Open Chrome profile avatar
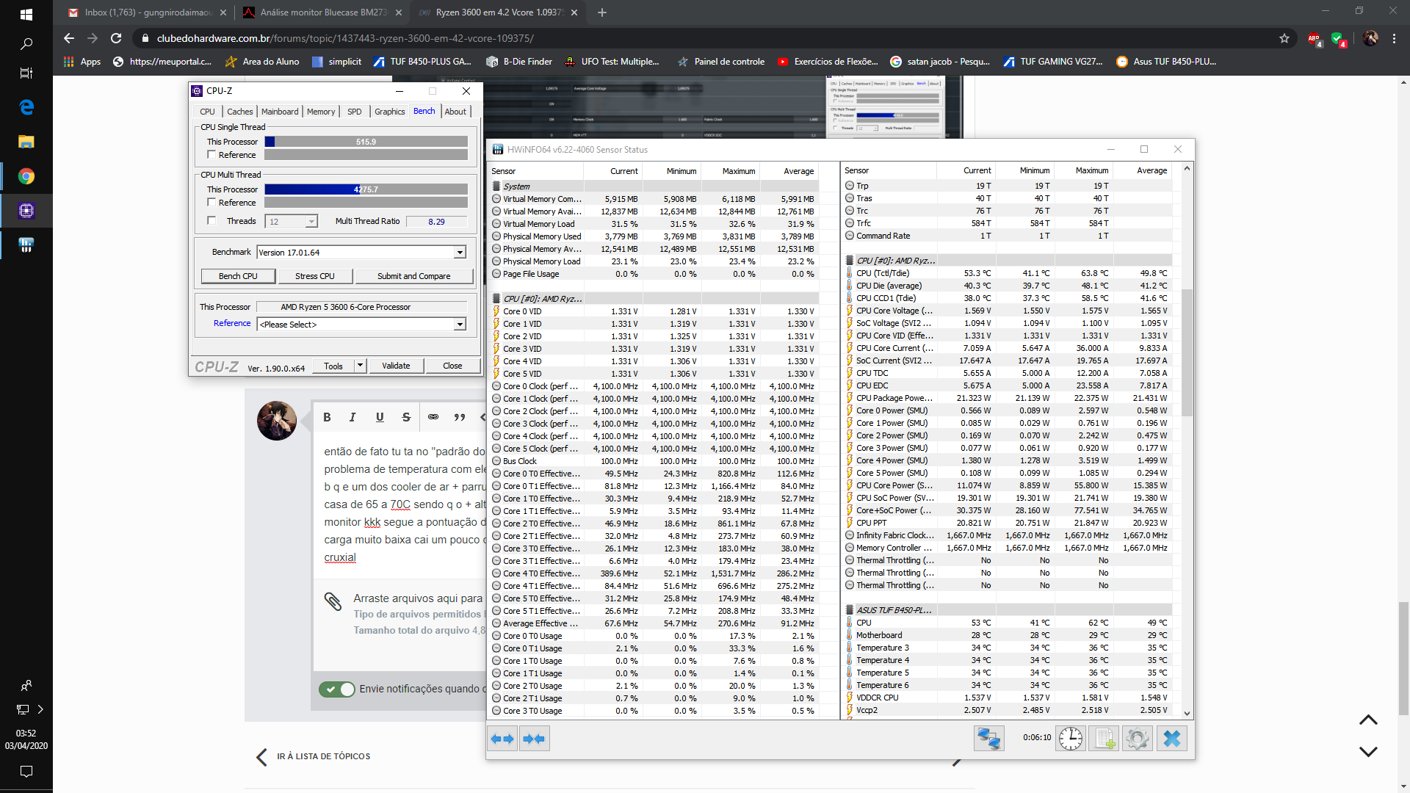Screen dimensions: 1410x793 point(1370,38)
